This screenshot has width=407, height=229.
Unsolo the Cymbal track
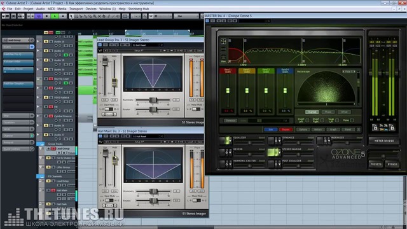click(x=51, y=88)
